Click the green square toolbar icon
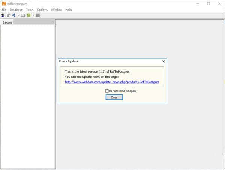 click(28, 15)
